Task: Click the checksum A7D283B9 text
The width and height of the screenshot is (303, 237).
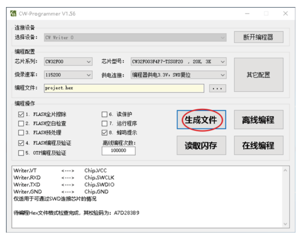Action: (126, 213)
